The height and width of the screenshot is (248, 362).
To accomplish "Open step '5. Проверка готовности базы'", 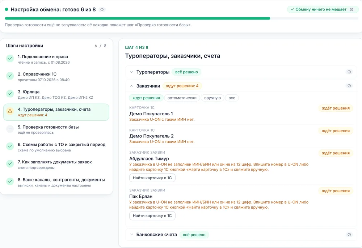I will click(56, 129).
